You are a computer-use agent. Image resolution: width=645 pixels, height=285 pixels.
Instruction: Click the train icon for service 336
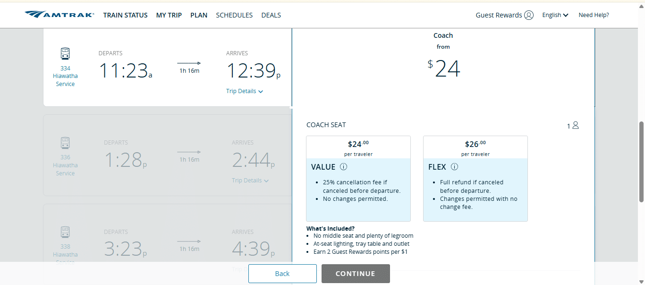pos(65,142)
